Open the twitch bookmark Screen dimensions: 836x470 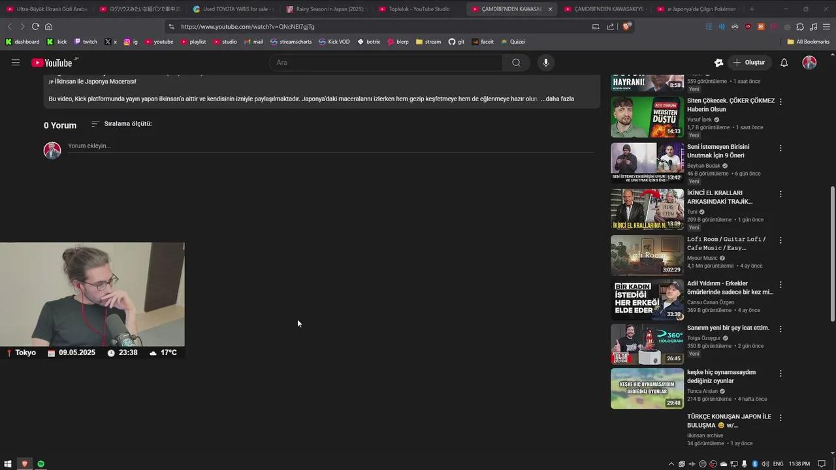point(86,42)
